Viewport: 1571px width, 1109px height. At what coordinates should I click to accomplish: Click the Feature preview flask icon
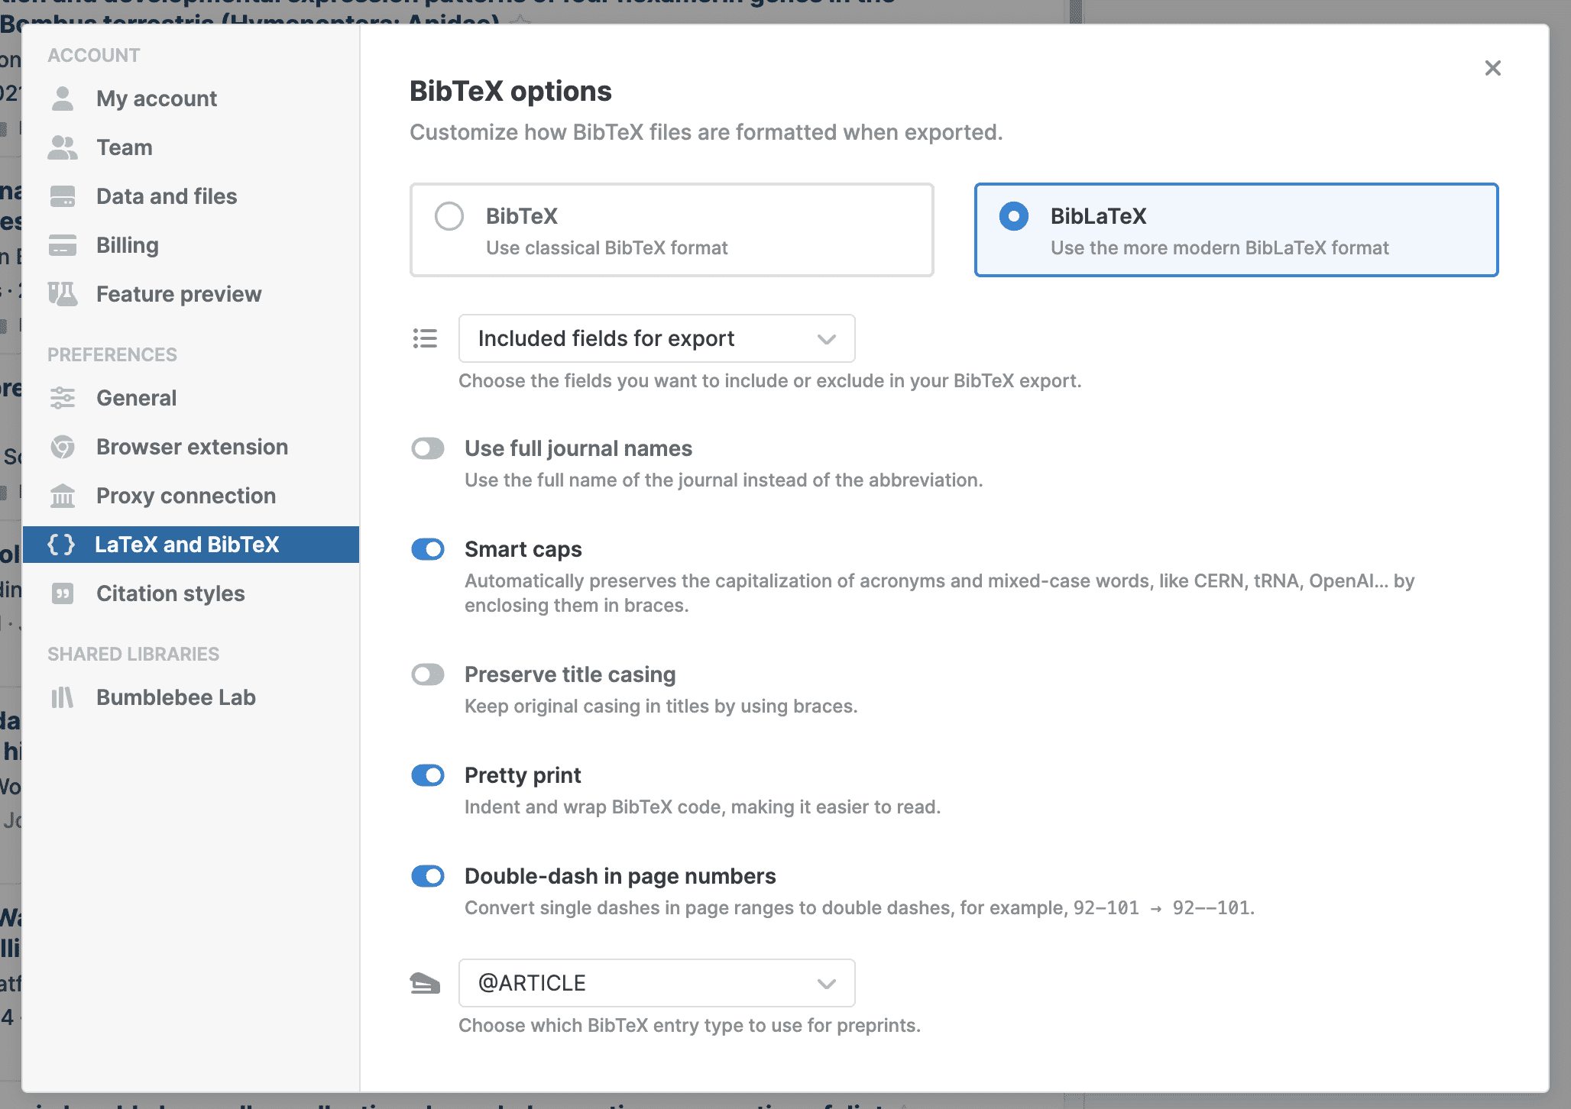click(x=63, y=294)
